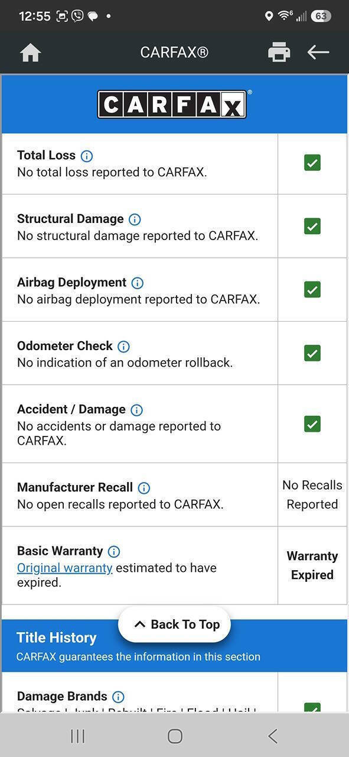This screenshot has width=349, height=757.
Task: Click the Structural Damage green checkmark
Action: (312, 226)
